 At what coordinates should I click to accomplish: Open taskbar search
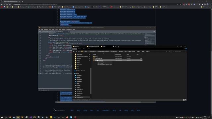tap(6, 117)
